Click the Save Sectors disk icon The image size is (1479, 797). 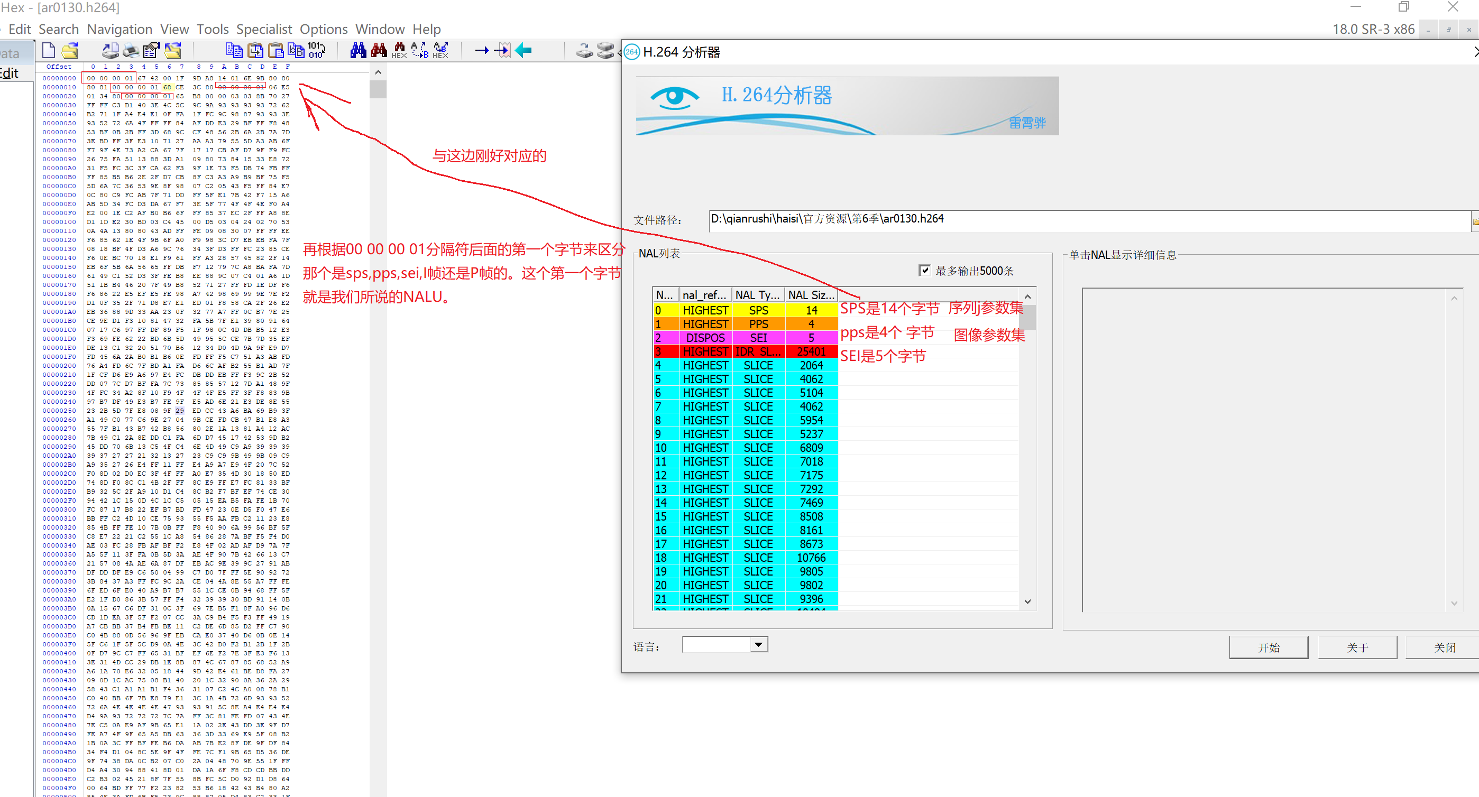[x=110, y=51]
